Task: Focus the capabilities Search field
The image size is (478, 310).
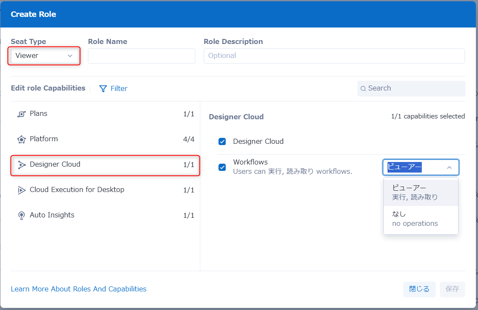Action: coord(411,88)
